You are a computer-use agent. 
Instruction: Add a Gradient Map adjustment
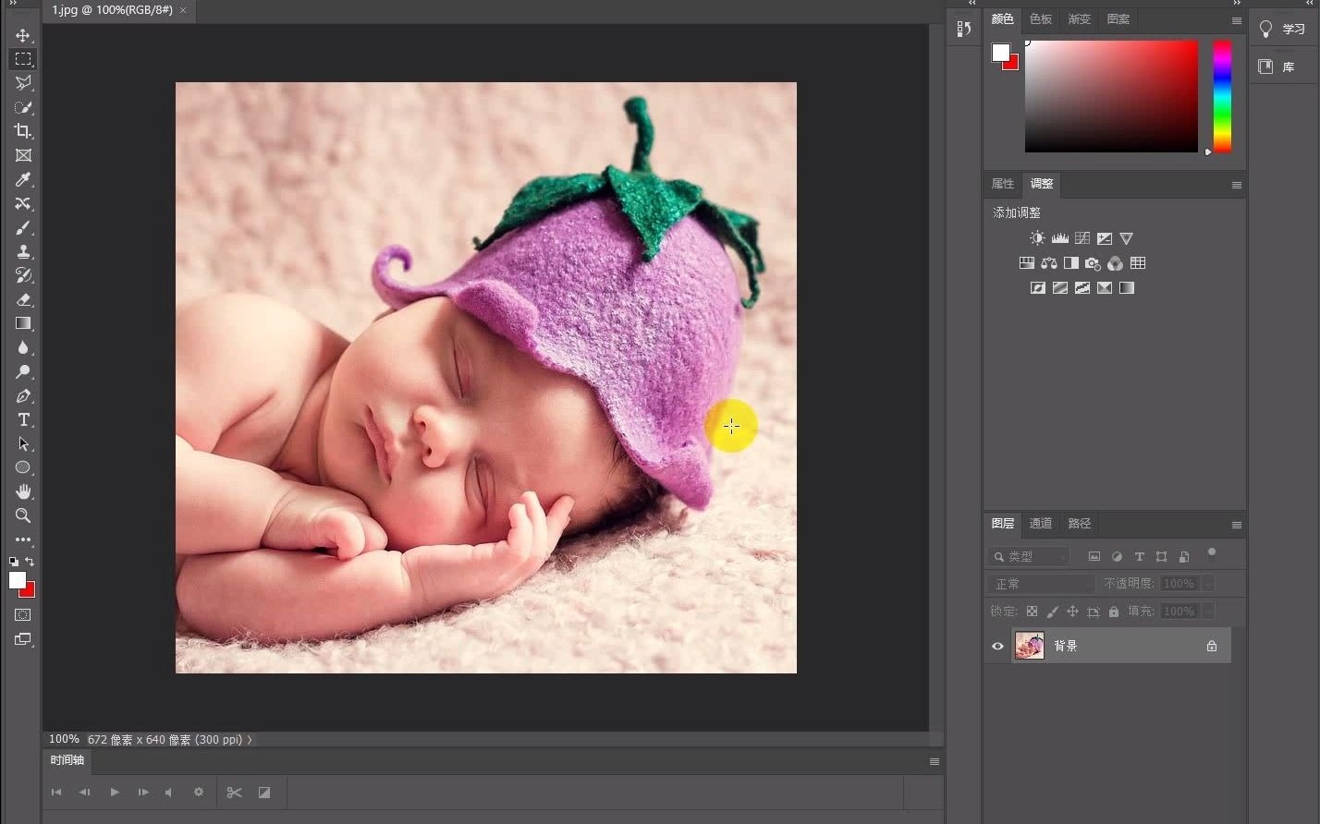click(x=1126, y=288)
